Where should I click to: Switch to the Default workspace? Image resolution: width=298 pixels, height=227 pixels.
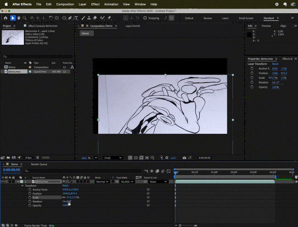click(189, 18)
